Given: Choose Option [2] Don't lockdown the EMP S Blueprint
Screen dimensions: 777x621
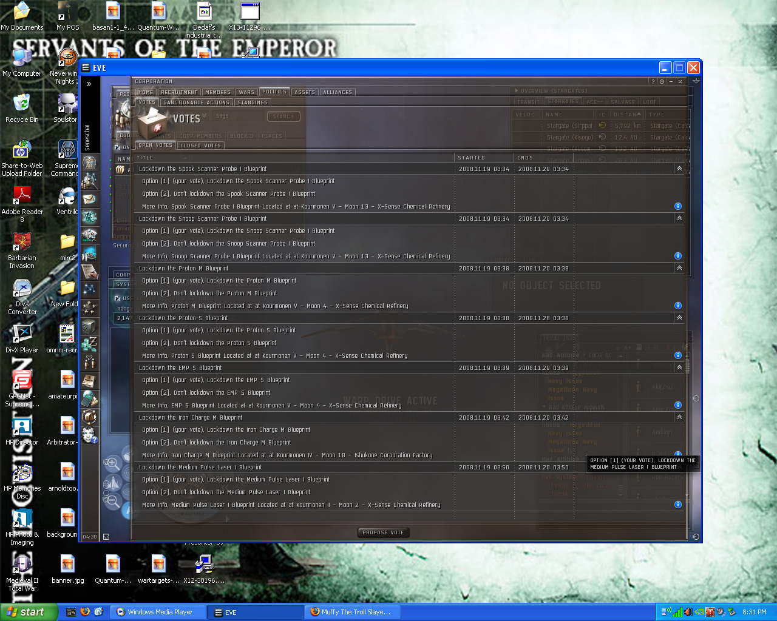Looking at the screenshot, I should 207,392.
